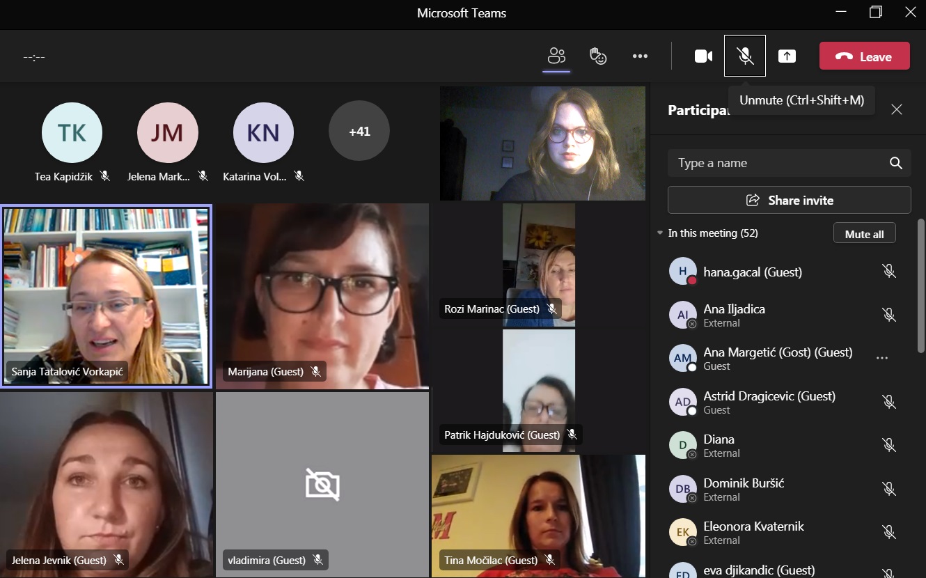Click the search magnifier icon
The height and width of the screenshot is (578, 926).
tap(896, 163)
